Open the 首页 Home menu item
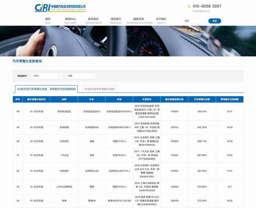Screen dimensions: 256x208 click(x=48, y=21)
